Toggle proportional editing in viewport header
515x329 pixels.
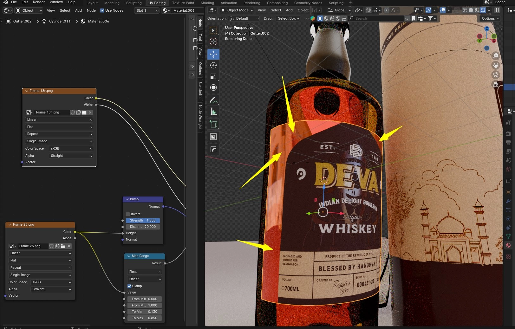point(387,10)
